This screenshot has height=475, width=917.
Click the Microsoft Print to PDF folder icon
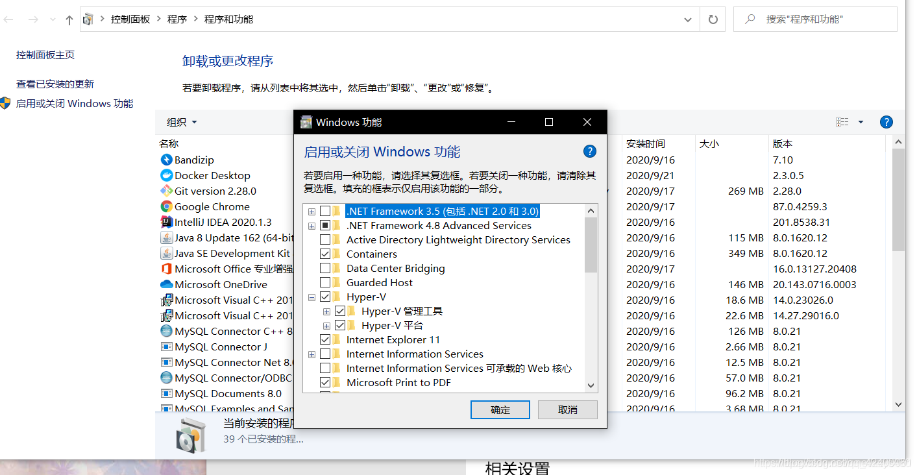point(337,383)
